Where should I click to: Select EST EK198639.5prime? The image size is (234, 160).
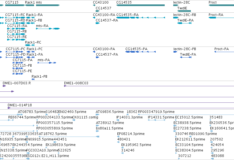(60, 145)
